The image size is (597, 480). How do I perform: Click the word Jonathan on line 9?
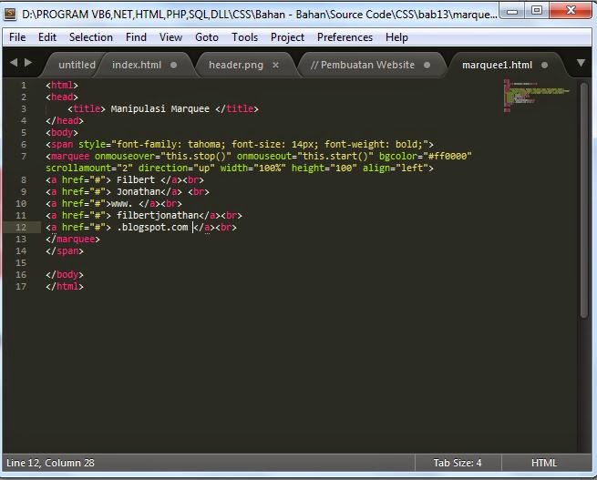(x=139, y=191)
